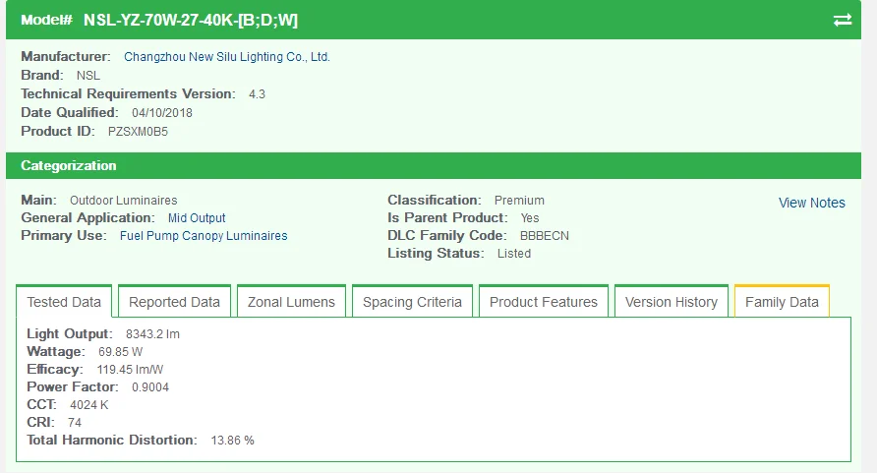Click the Total Harmonic Distortion 13.86 % value
Viewport: 877px width, 473px height.
[x=231, y=441]
